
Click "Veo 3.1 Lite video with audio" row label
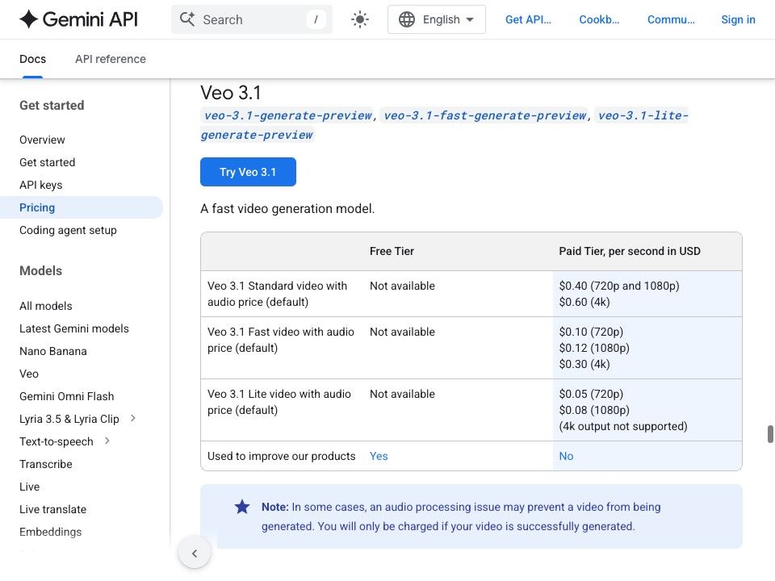(279, 402)
